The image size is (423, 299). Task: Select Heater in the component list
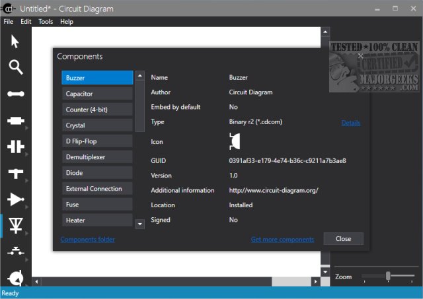pos(97,220)
